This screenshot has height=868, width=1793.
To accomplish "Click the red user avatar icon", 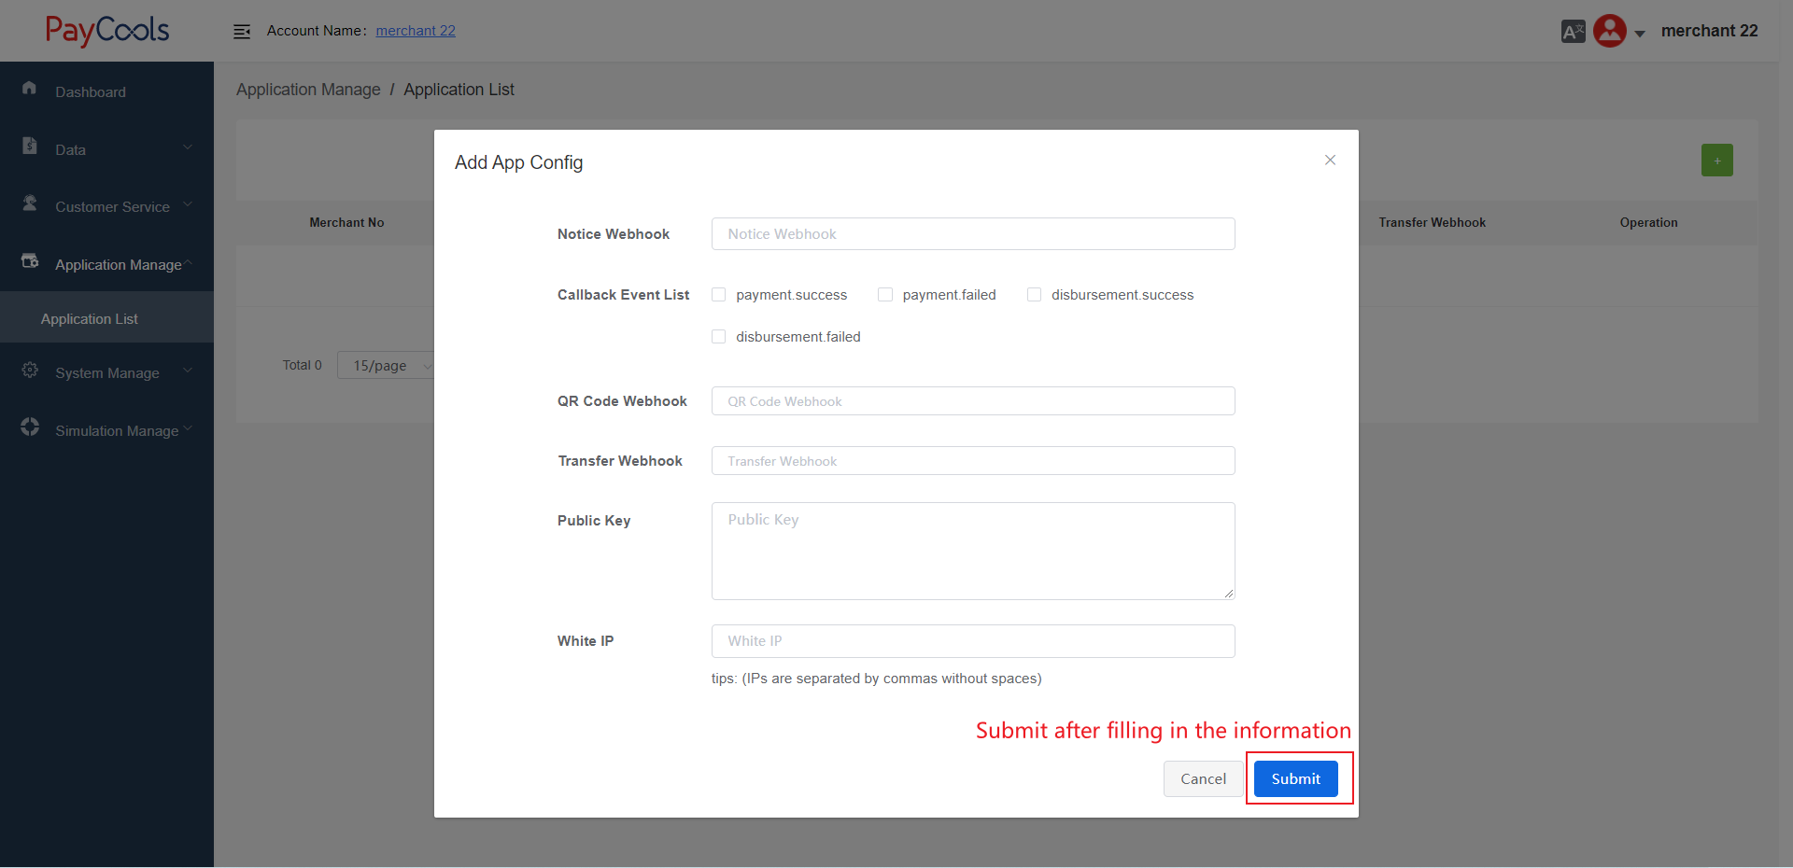I will tap(1610, 31).
